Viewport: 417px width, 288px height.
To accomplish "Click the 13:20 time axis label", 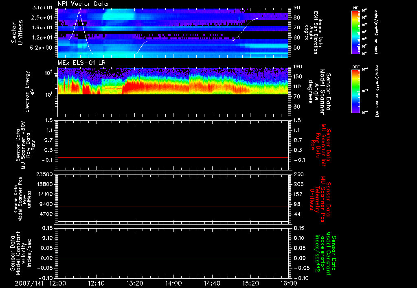I will 135,283.
